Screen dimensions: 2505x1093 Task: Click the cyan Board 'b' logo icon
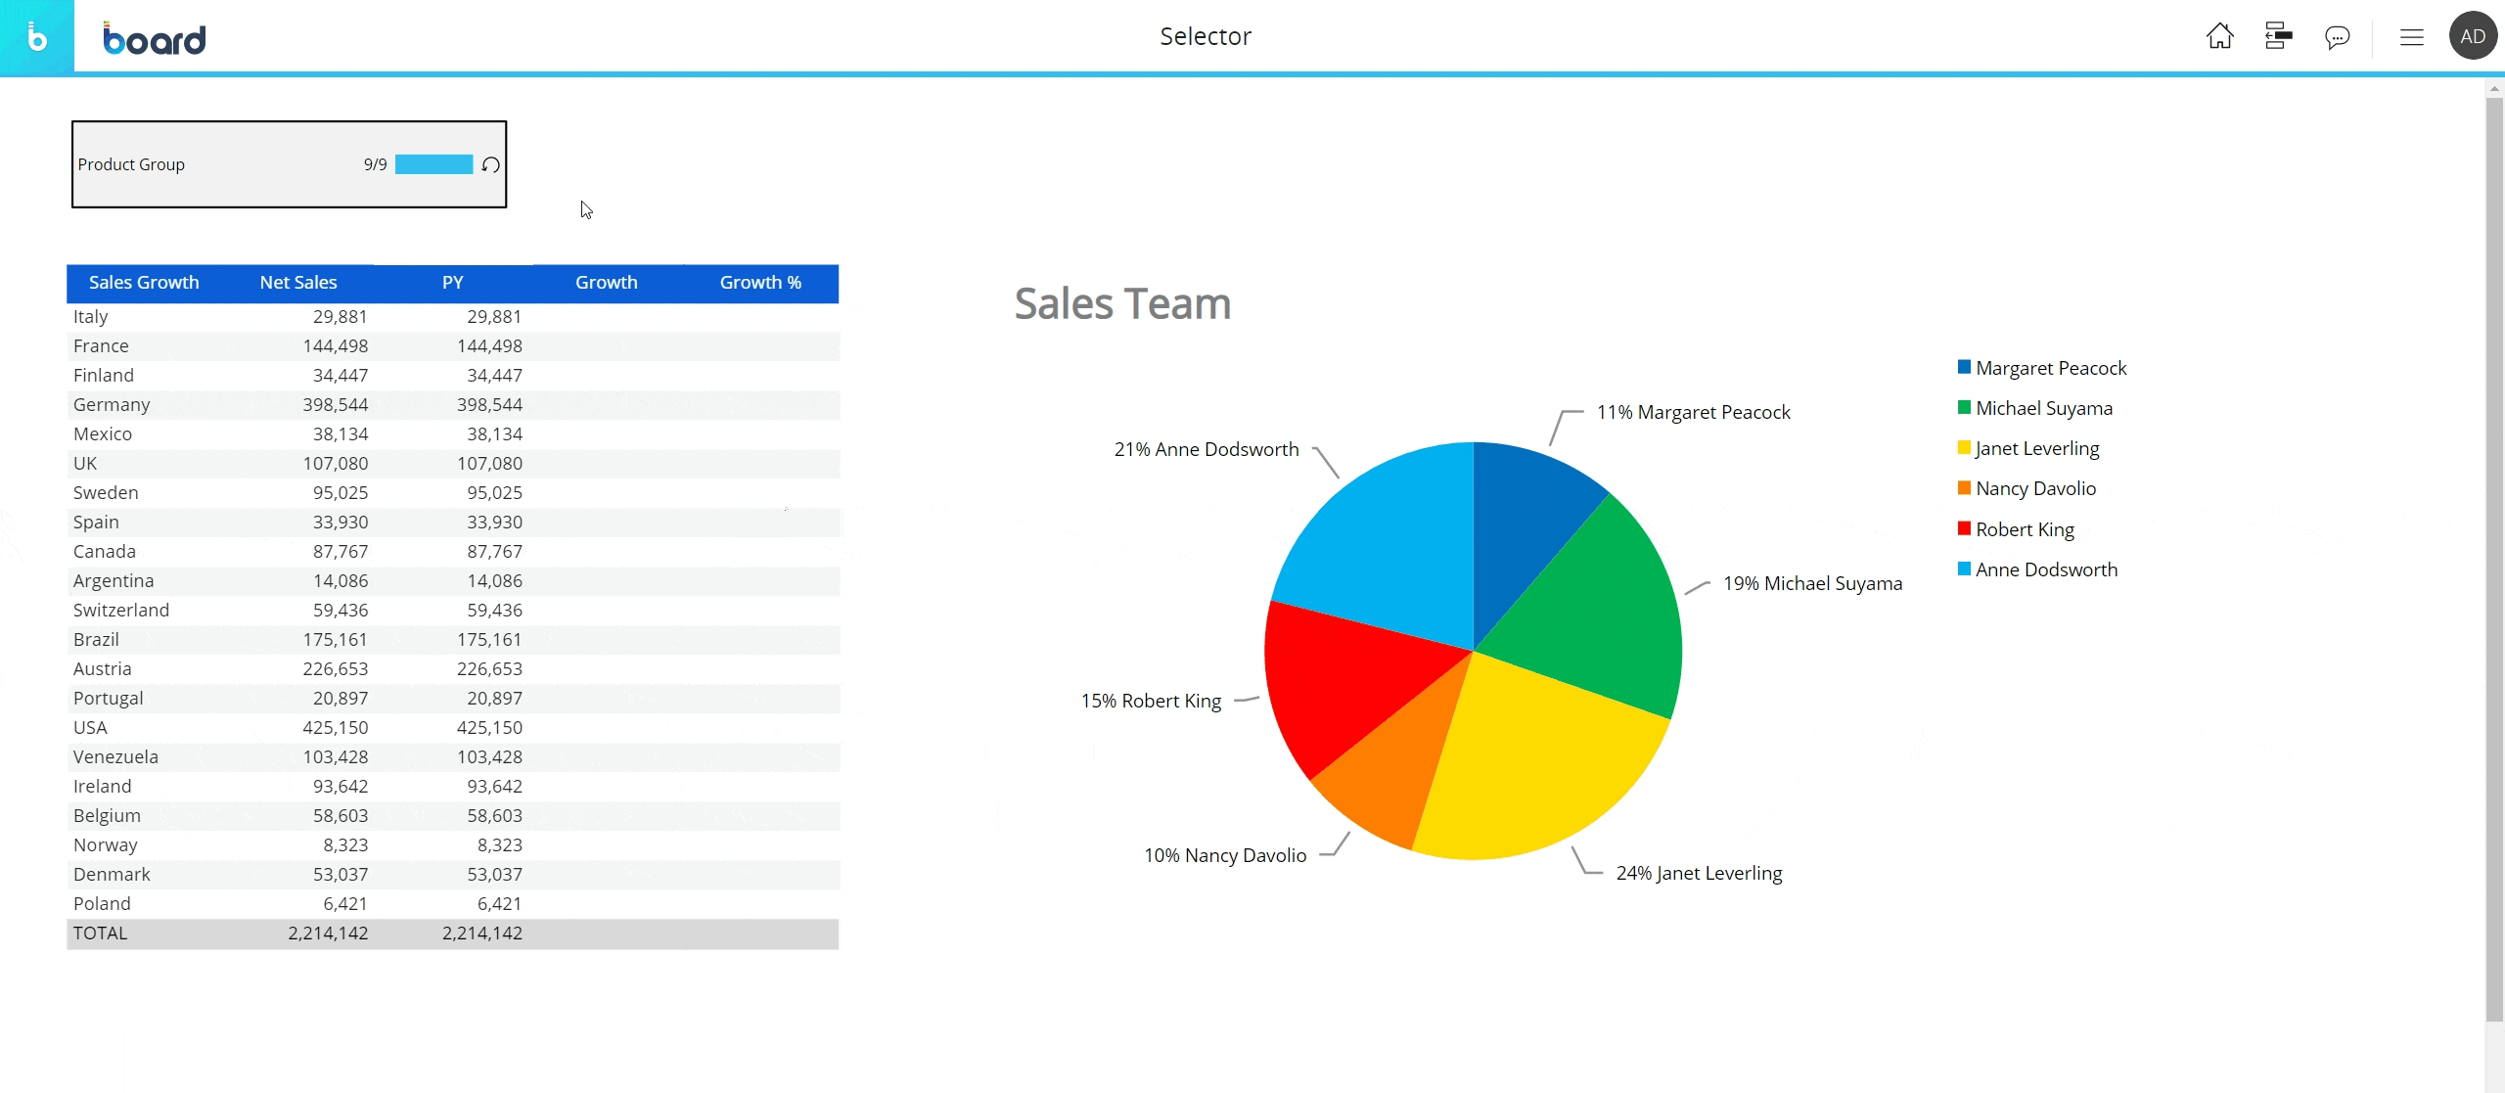(37, 37)
